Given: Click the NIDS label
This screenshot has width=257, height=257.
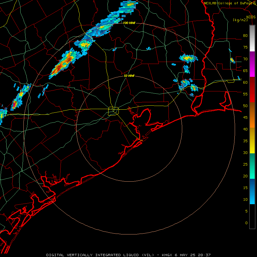Looking at the screenshot, I should (251, 17).
